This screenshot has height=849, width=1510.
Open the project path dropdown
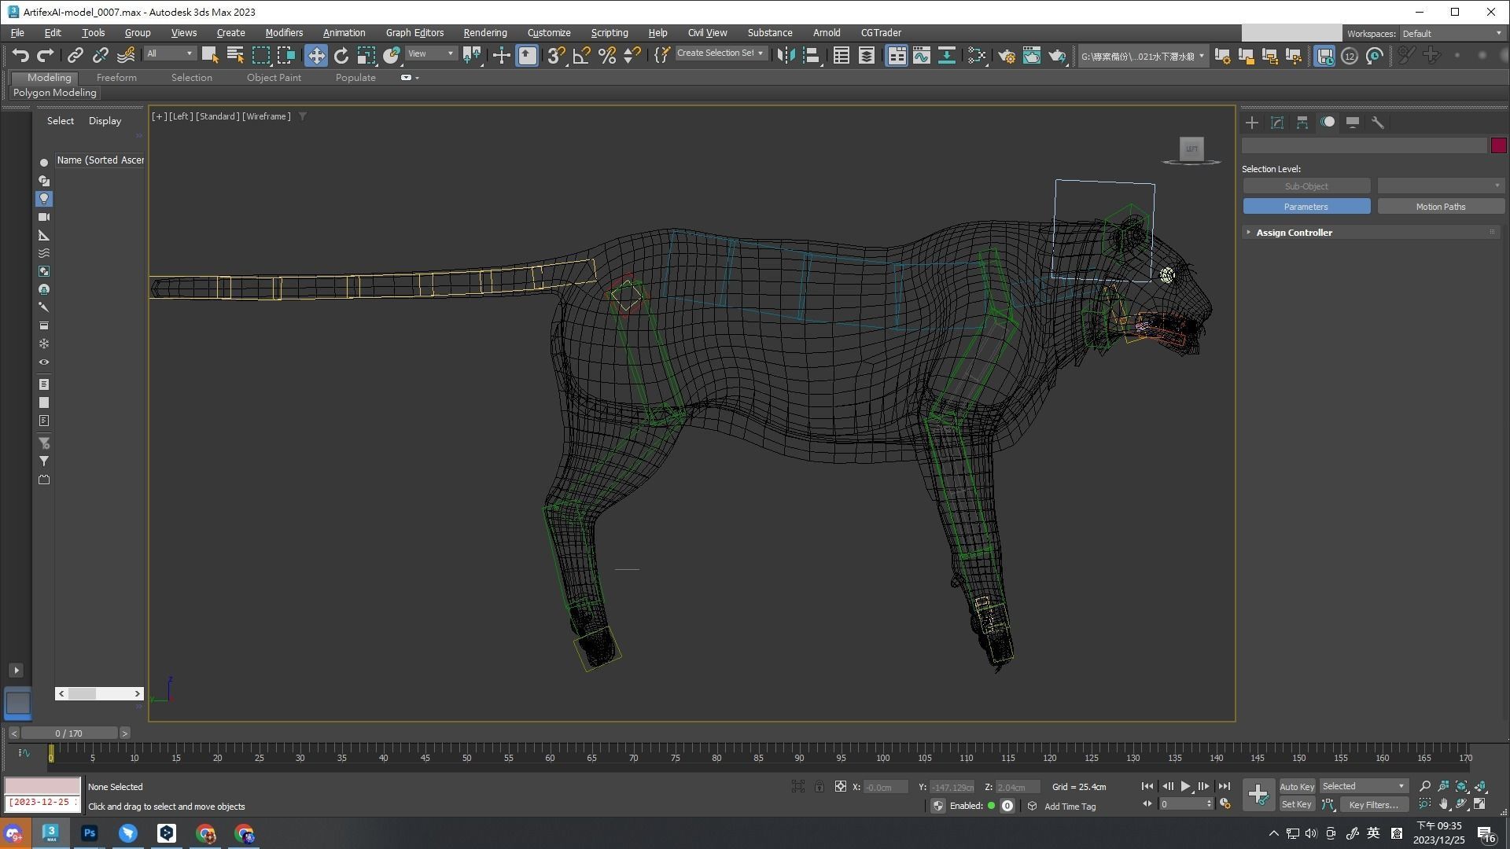click(1142, 56)
